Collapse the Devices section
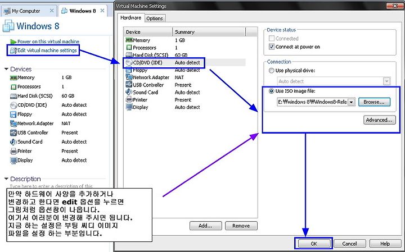The image size is (405, 252). (6, 69)
